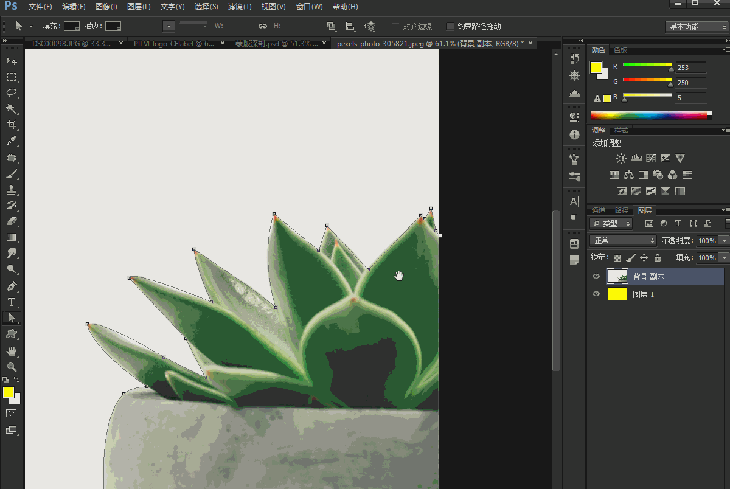Select the Eraser tool
Screen dimensions: 730x489
click(x=12, y=221)
